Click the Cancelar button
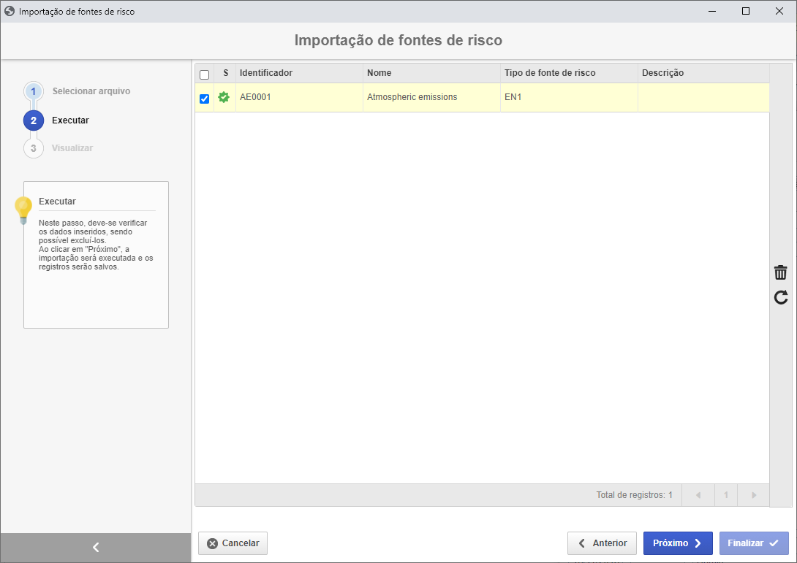Screen dimensions: 797x563 pyautogui.click(x=233, y=543)
